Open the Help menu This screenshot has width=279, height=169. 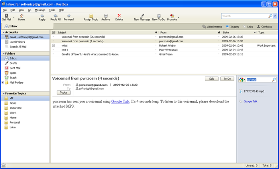pyautogui.click(x=61, y=10)
